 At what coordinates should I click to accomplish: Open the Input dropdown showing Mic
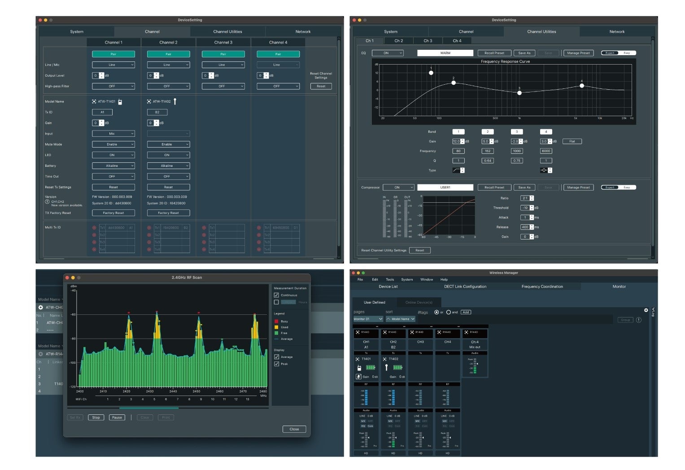coord(113,134)
